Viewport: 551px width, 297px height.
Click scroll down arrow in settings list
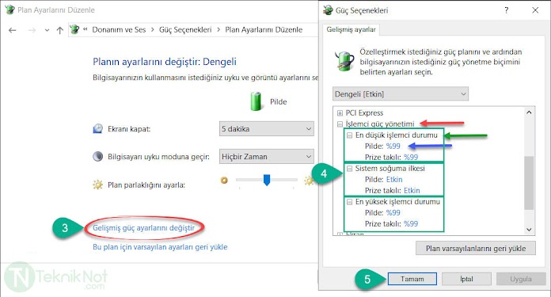529,230
